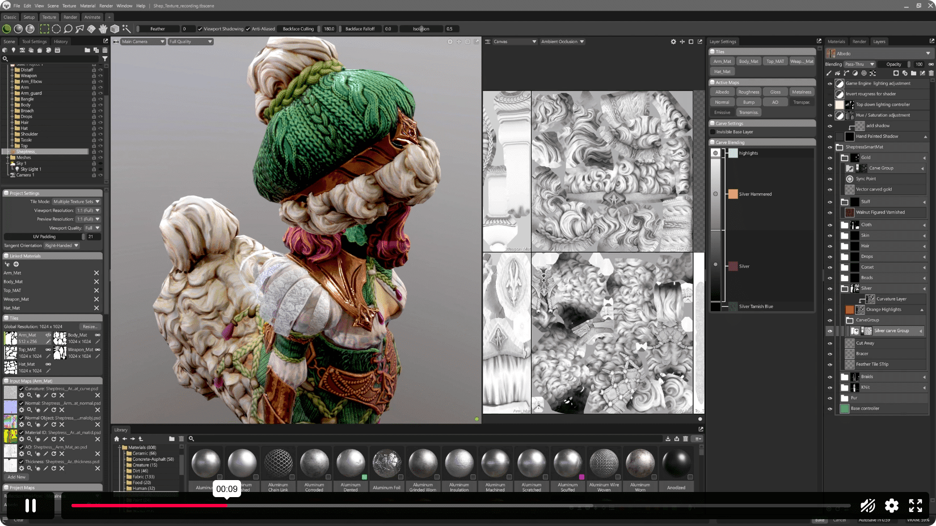Screen dimensions: 936x526
Task: Click the Add New button under Input Maps
Action: click(16, 477)
